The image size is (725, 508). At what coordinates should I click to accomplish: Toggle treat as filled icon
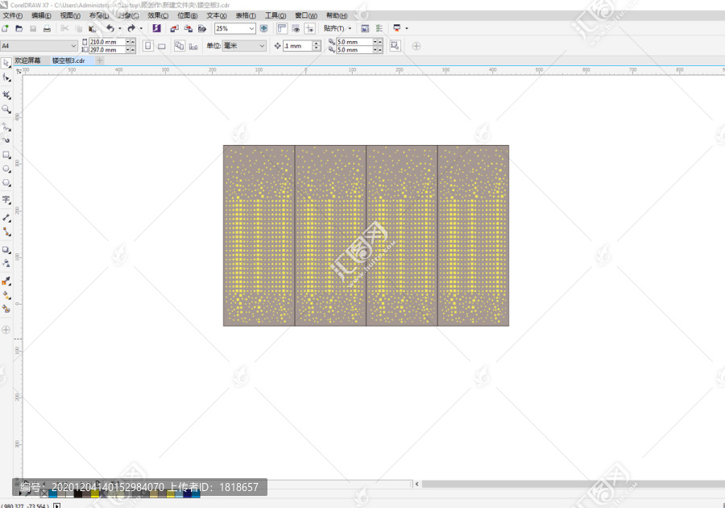pyautogui.click(x=395, y=46)
